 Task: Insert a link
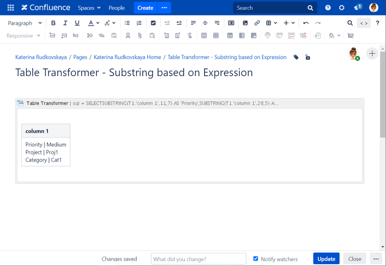(x=257, y=23)
